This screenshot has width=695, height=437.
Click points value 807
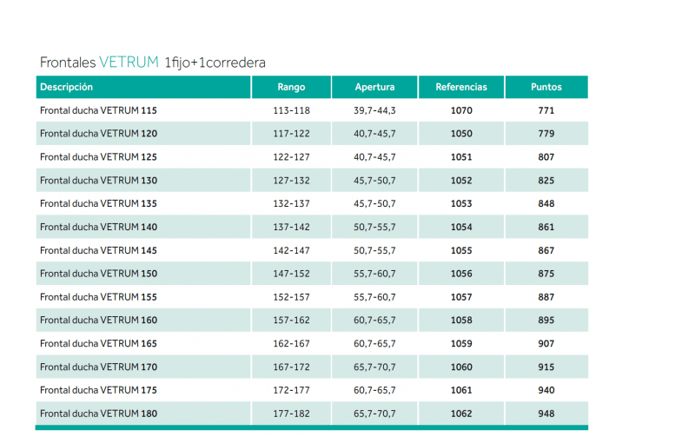point(546,157)
